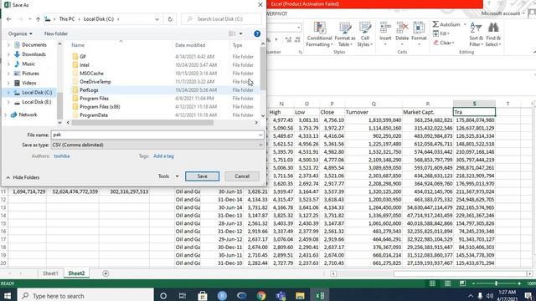Switch to Page Layout view in status bar
Image resolution: width=536 pixels, height=301 pixels.
(x=447, y=283)
